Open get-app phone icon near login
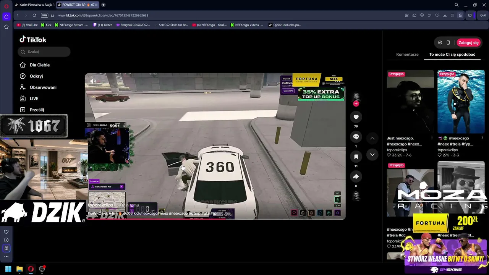 [448, 43]
